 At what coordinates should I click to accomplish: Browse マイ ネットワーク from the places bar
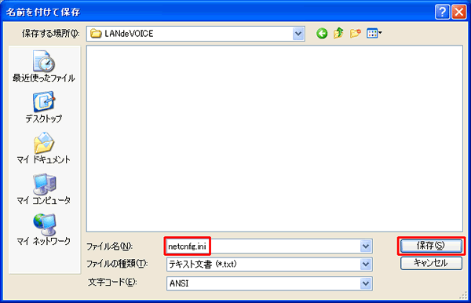point(44,229)
